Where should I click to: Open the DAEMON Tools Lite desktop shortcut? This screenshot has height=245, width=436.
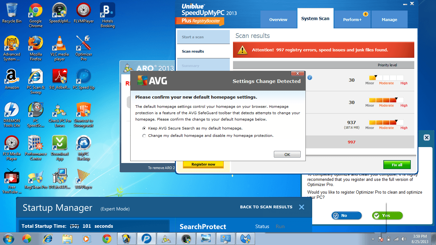pyautogui.click(x=12, y=115)
